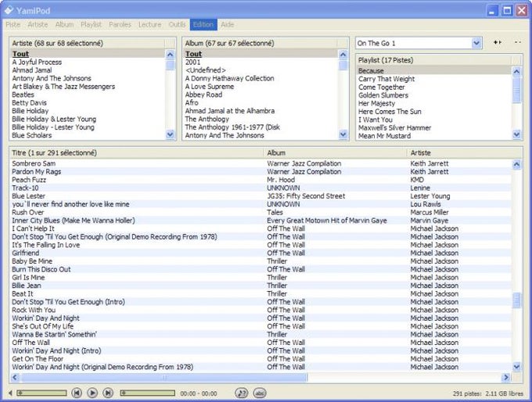The image size is (532, 402).
Task: Open the On The Go 1 playlist dropdown
Action: click(x=476, y=43)
